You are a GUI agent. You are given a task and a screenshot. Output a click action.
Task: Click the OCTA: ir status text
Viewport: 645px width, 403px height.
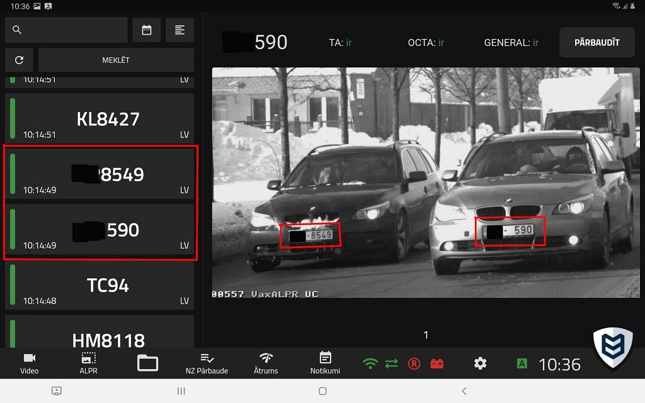click(426, 42)
